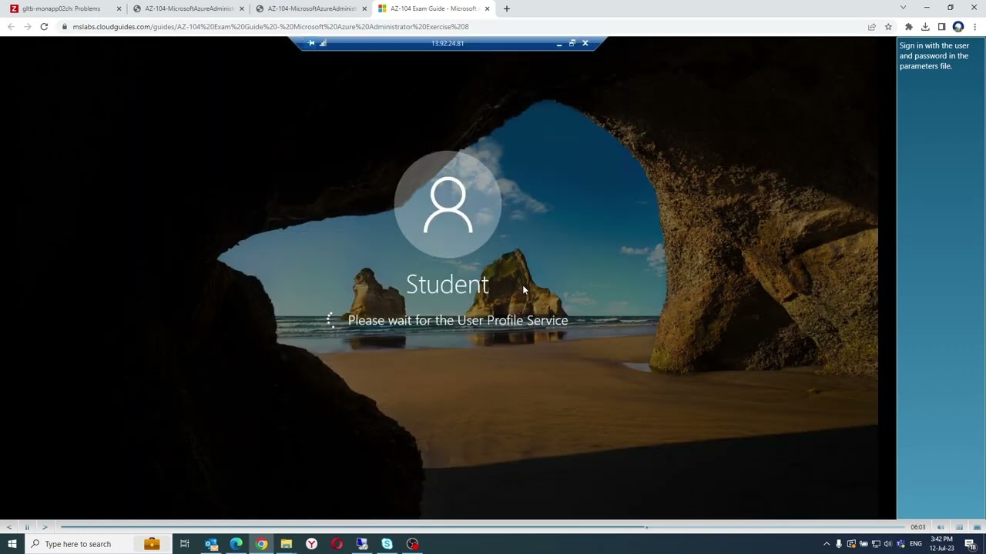Open Outlook from taskbar
The image size is (986, 554).
(x=211, y=544)
